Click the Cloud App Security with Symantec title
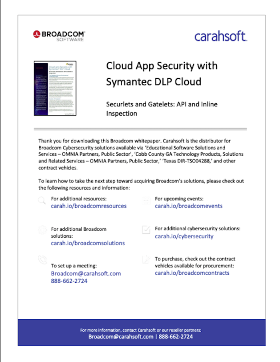 [162, 74]
